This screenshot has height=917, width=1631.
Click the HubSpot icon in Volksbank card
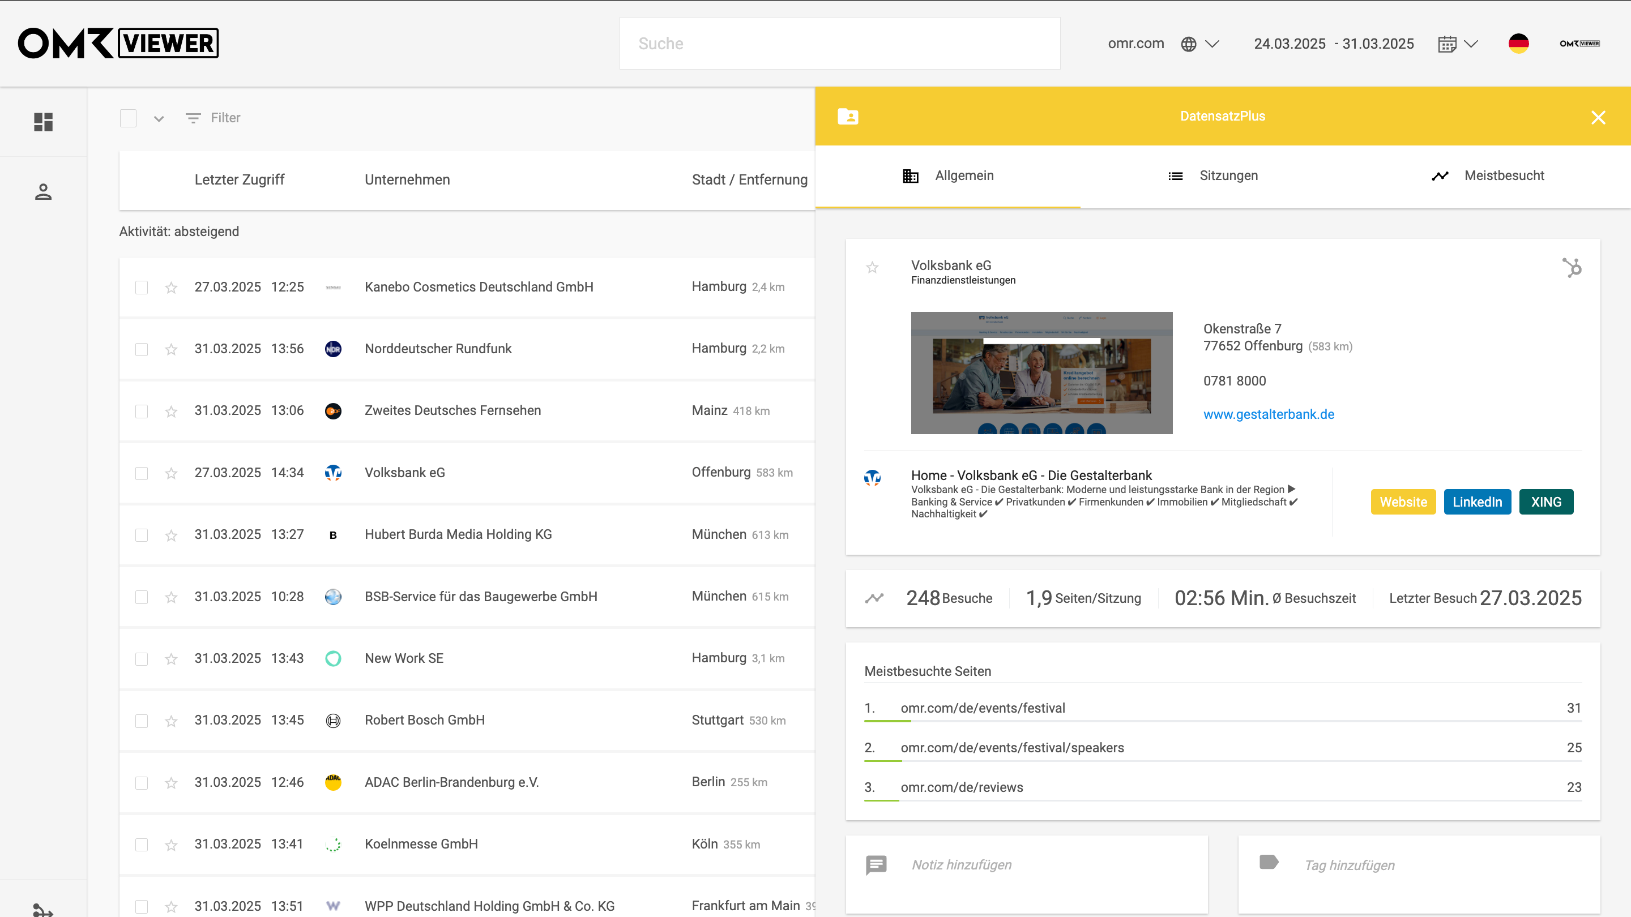pyautogui.click(x=1572, y=268)
